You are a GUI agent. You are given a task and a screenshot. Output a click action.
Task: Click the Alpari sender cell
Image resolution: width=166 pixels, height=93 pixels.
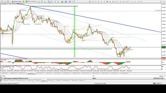point(94,78)
